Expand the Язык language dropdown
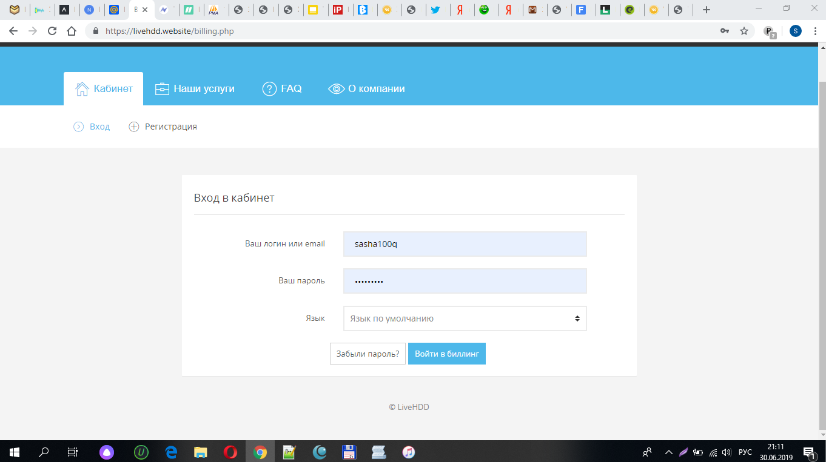Screen dimensions: 826x462 coord(465,318)
